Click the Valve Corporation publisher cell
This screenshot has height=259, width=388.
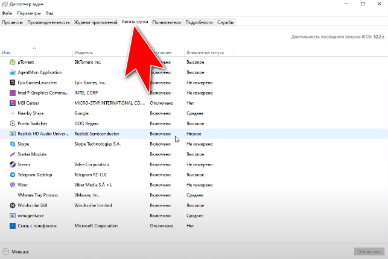92,164
